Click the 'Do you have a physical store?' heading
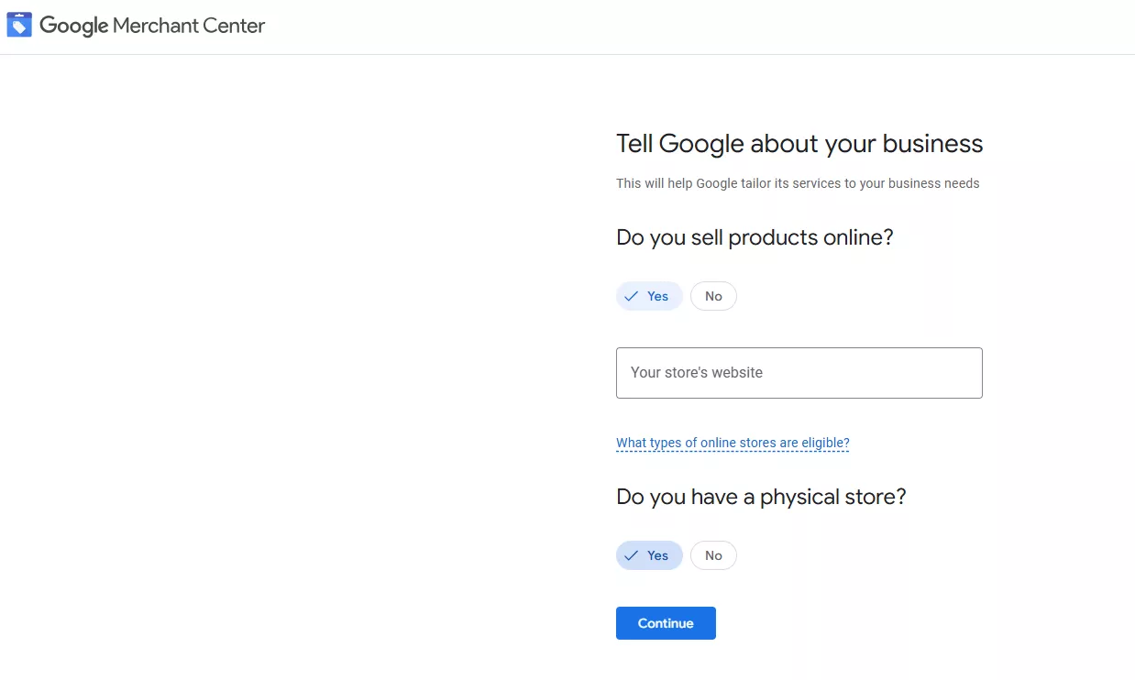Viewport: 1135px width, 680px height. (761, 497)
